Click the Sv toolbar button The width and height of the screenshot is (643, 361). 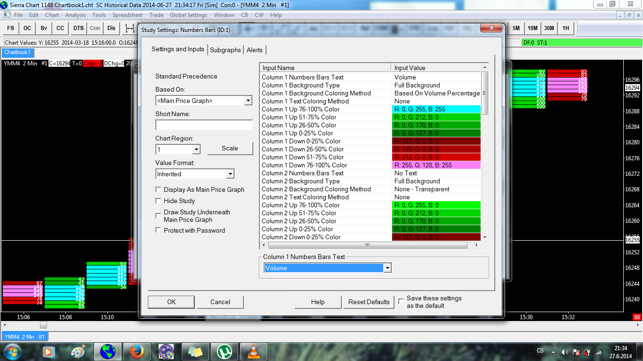point(44,28)
